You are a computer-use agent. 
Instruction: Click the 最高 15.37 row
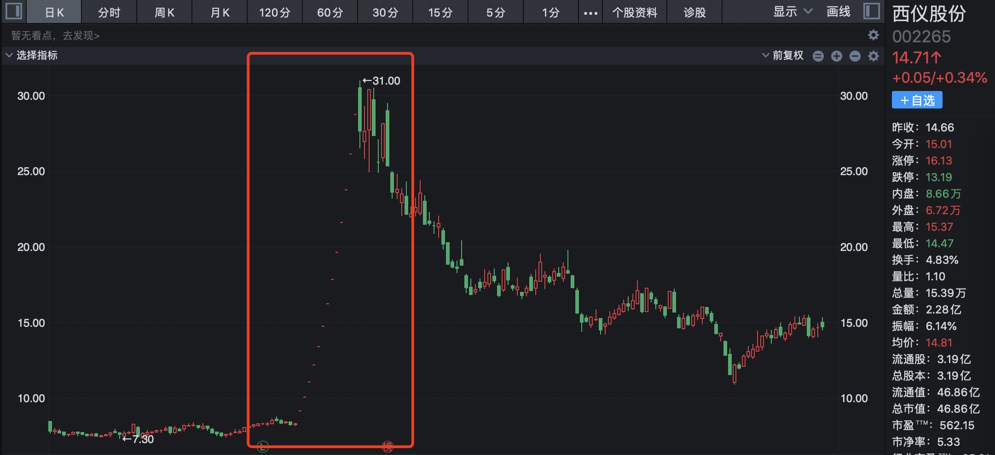pos(922,227)
